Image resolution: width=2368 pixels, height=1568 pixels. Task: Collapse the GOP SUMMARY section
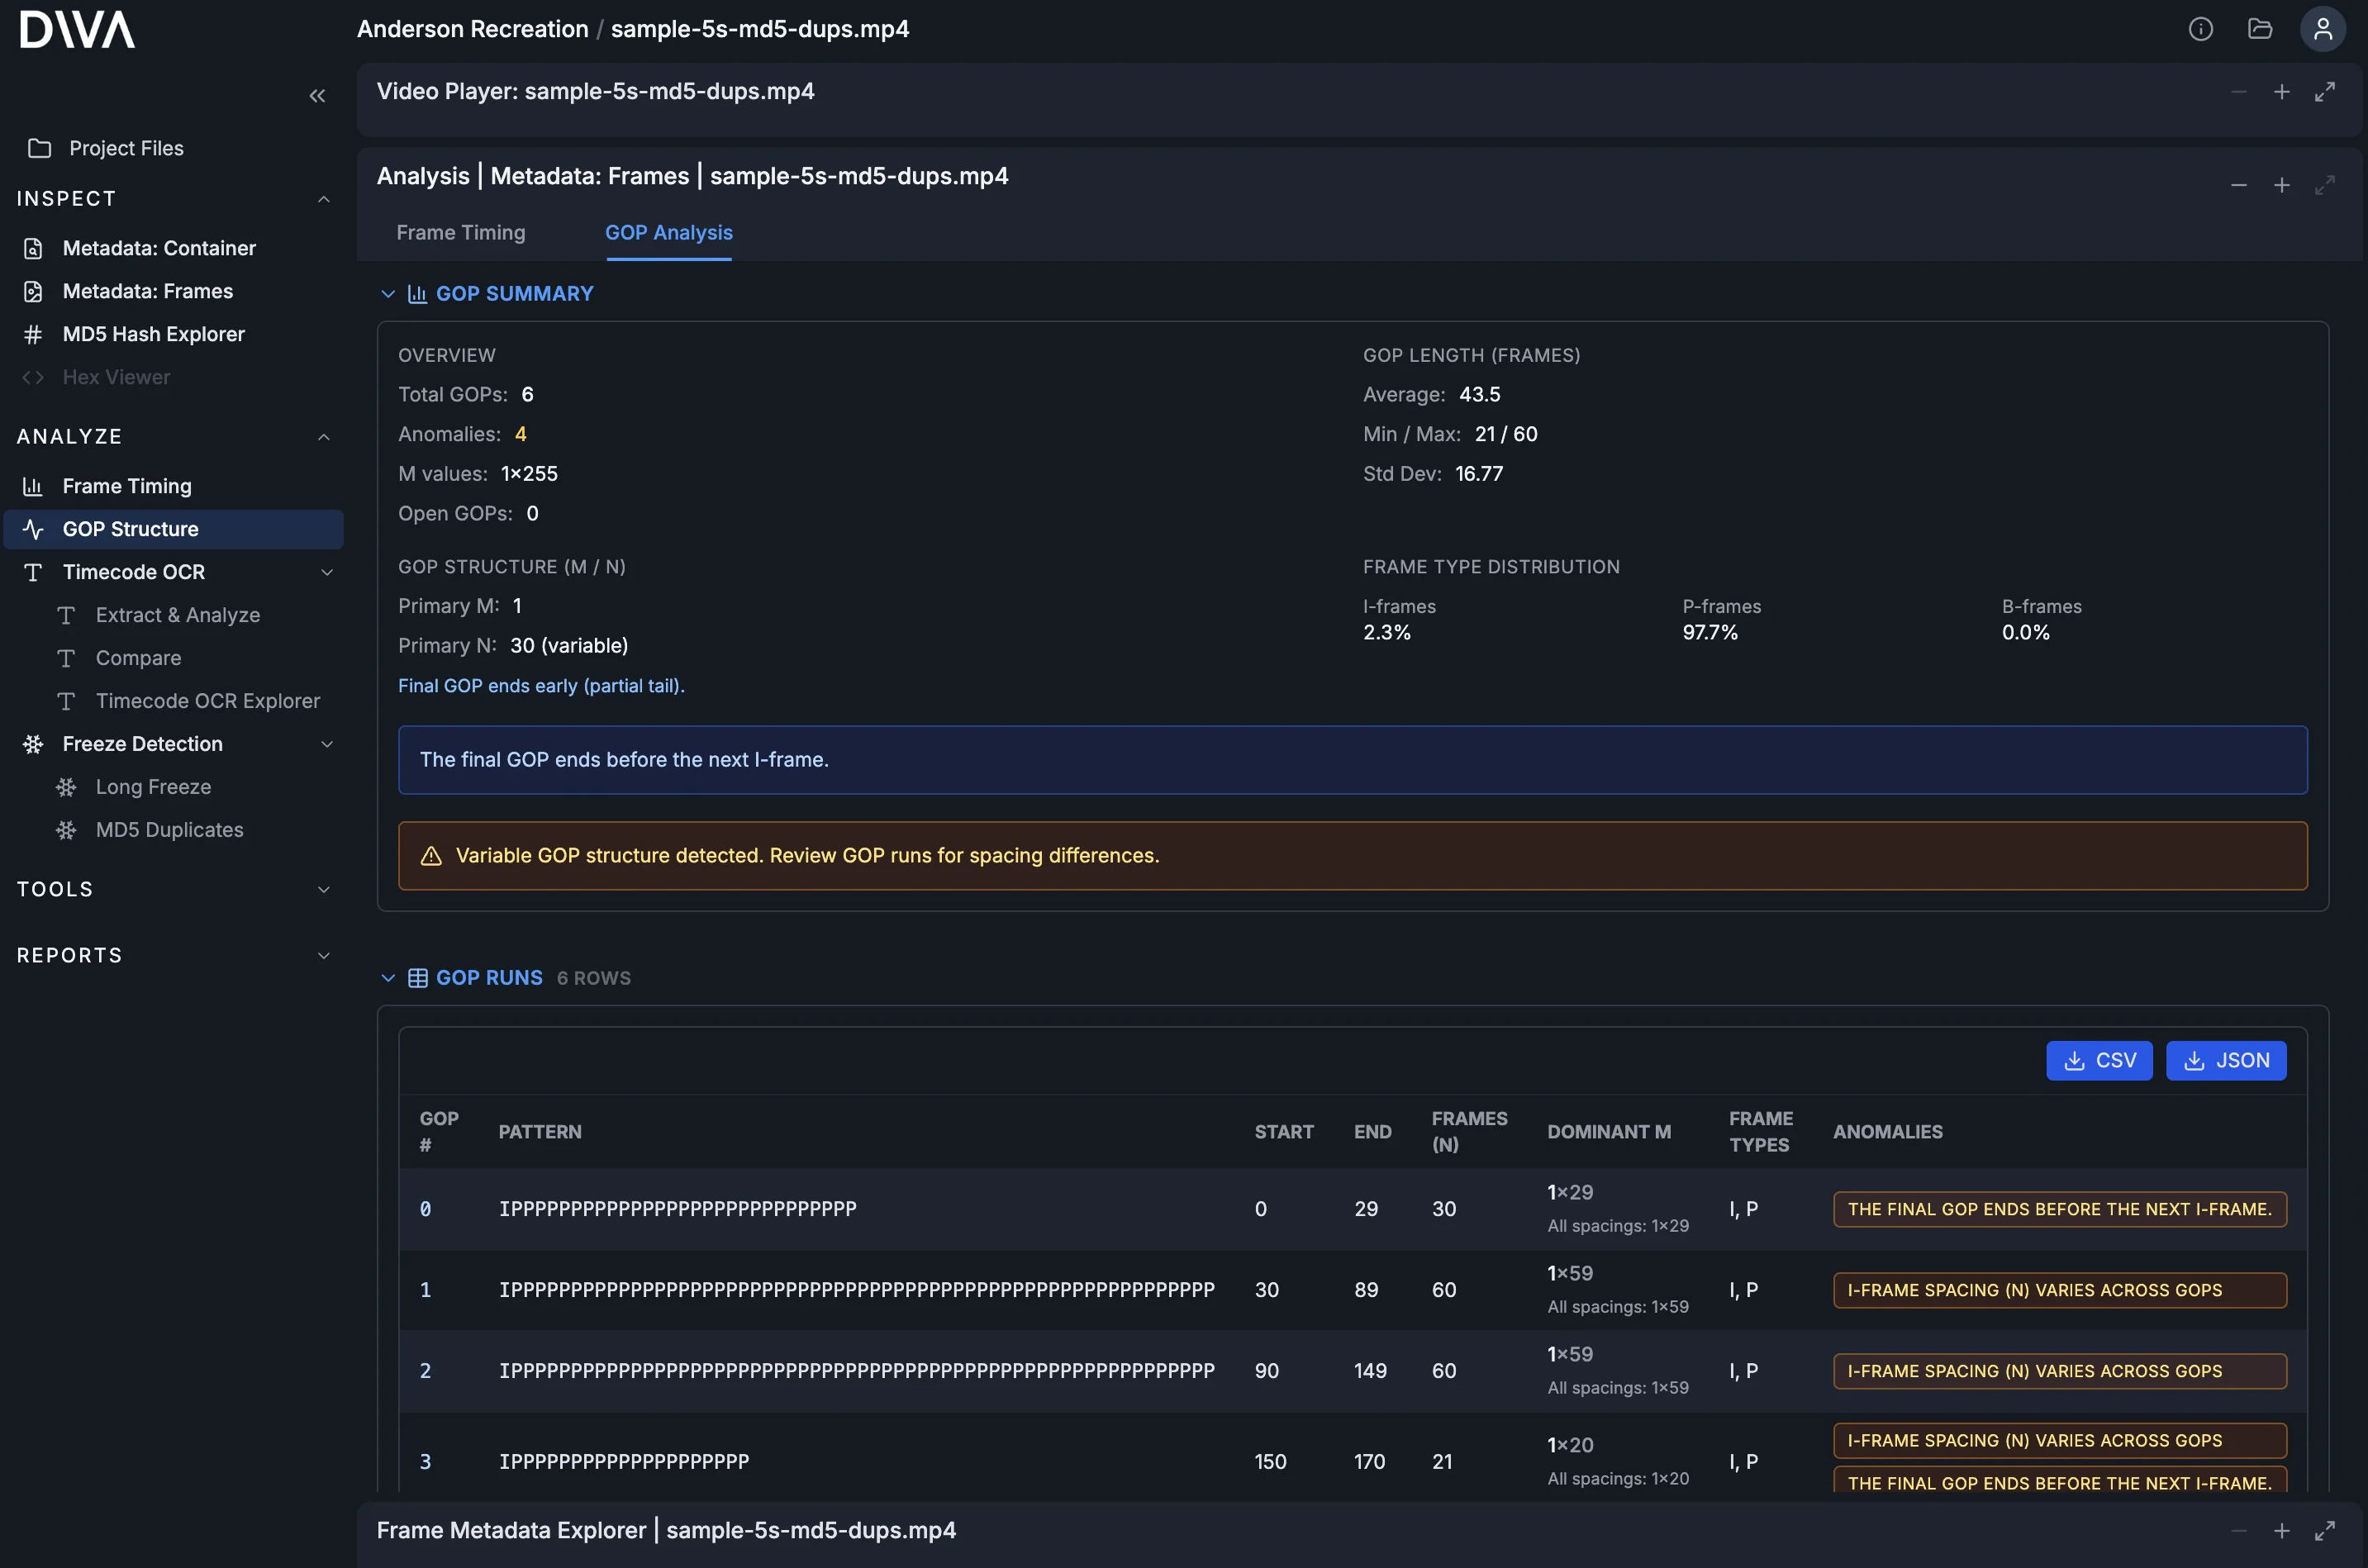pos(388,294)
